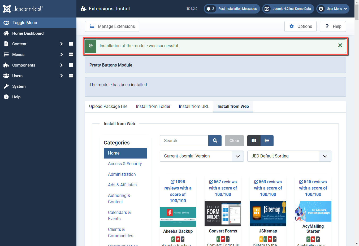359x246 pixels.
Task: Open the Content dashboard grid icon
Action: tap(71, 44)
